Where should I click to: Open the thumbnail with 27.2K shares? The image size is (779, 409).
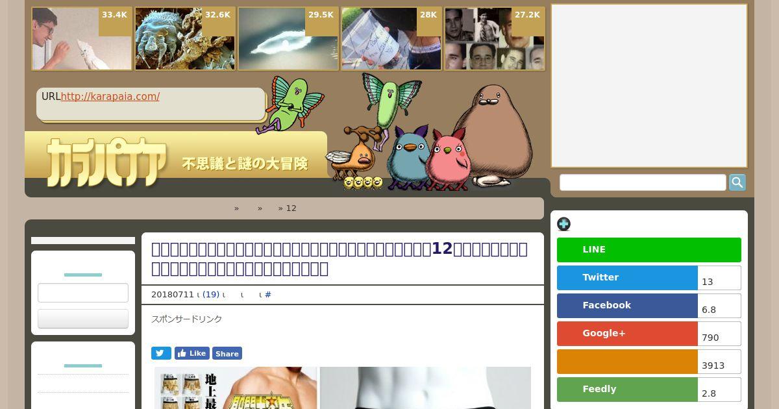[495, 39]
